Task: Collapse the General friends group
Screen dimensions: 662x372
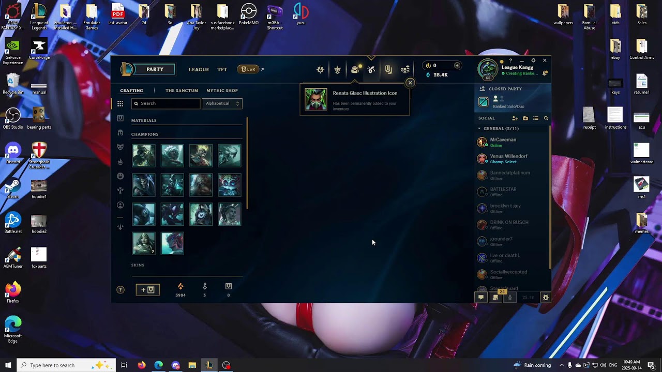Action: [x=479, y=129]
